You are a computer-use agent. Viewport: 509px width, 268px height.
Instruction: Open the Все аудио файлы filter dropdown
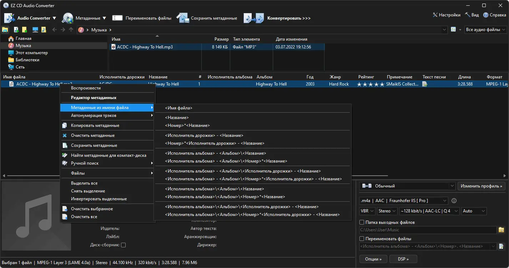pos(486,30)
